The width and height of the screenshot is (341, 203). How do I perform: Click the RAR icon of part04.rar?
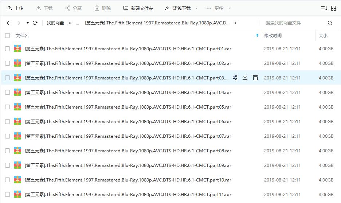point(17,92)
